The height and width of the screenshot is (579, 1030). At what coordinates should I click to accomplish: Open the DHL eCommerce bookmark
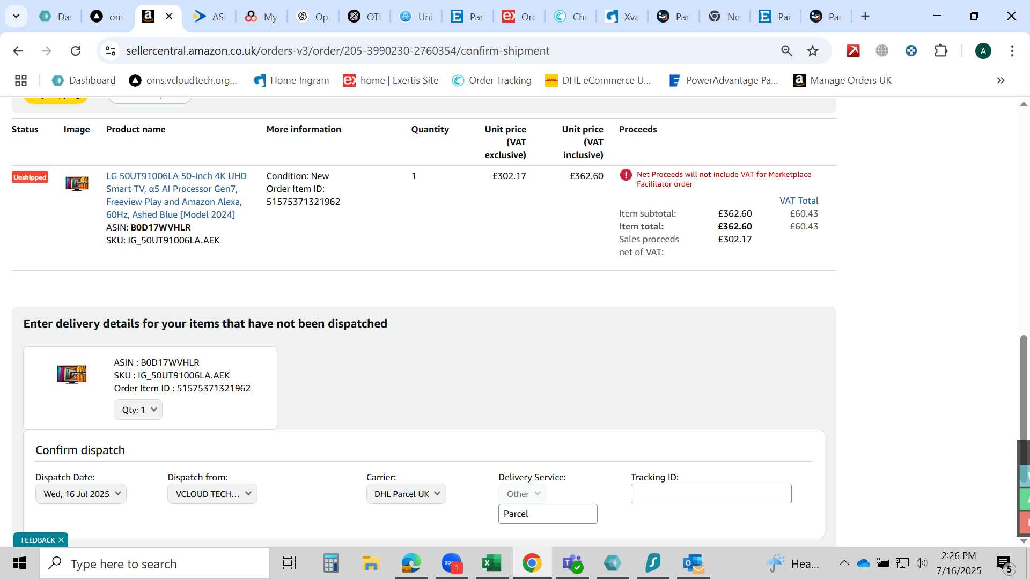[598, 80]
